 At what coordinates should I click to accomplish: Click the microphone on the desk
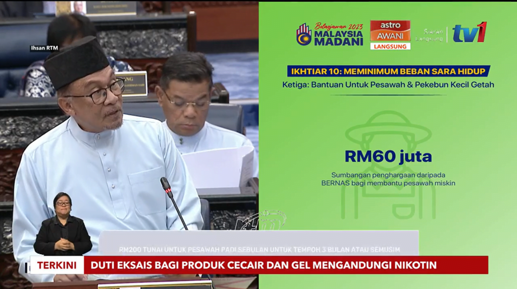coord(174,203)
